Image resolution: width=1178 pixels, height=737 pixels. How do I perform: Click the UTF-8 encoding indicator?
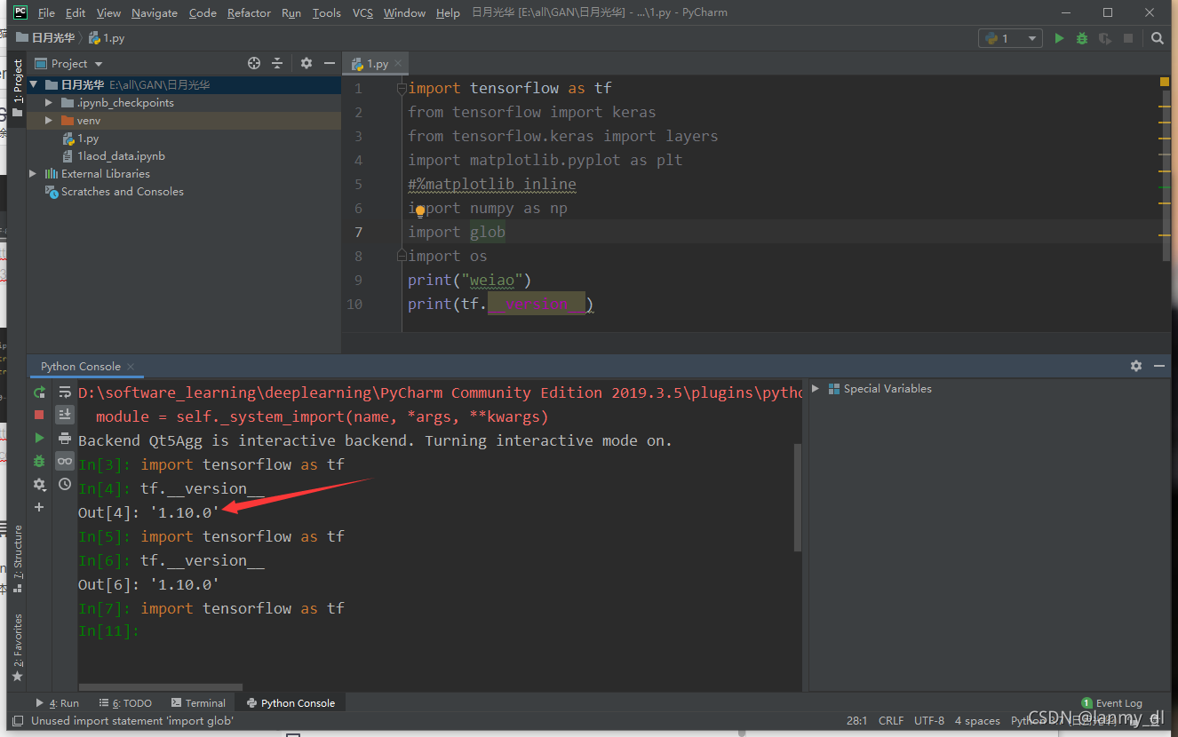coord(928,721)
